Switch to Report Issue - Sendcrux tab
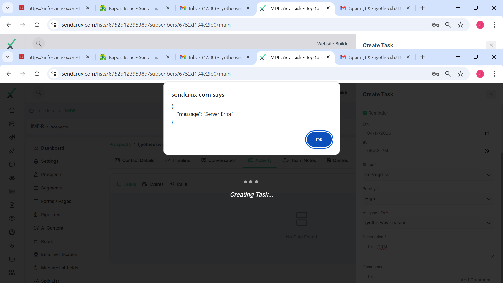This screenshot has height=283, width=503. click(x=134, y=57)
